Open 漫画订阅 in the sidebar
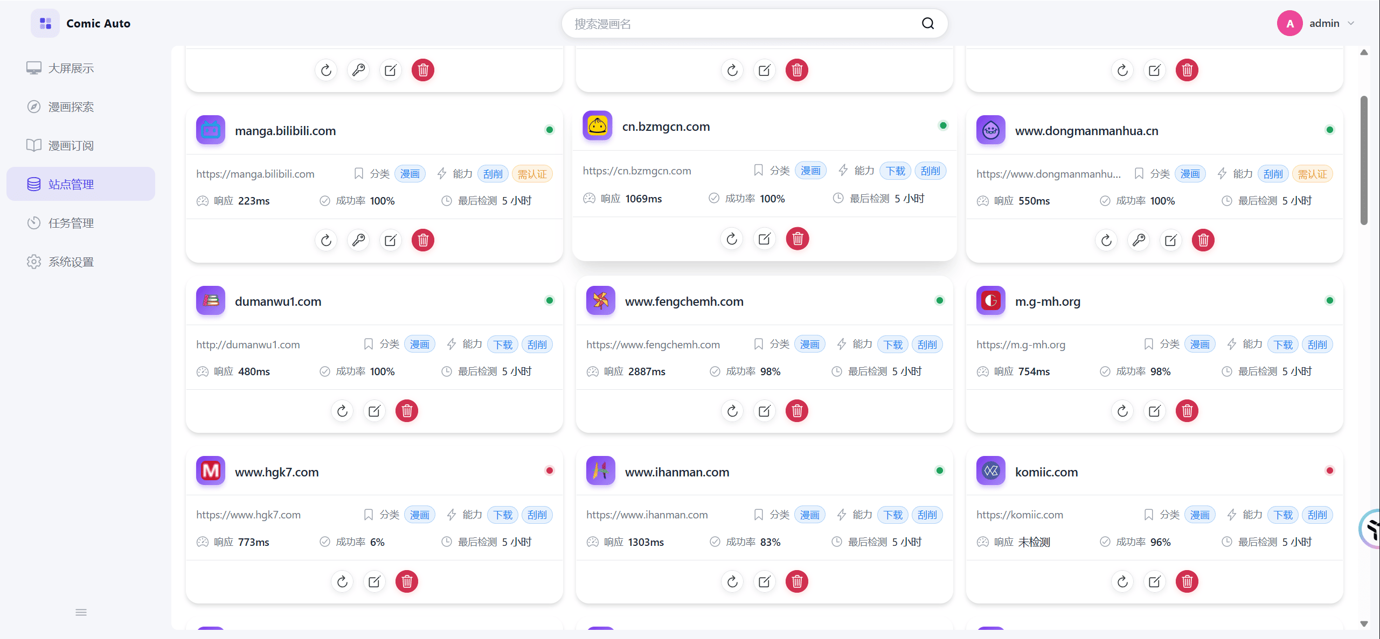Viewport: 1380px width, 639px height. [x=81, y=145]
